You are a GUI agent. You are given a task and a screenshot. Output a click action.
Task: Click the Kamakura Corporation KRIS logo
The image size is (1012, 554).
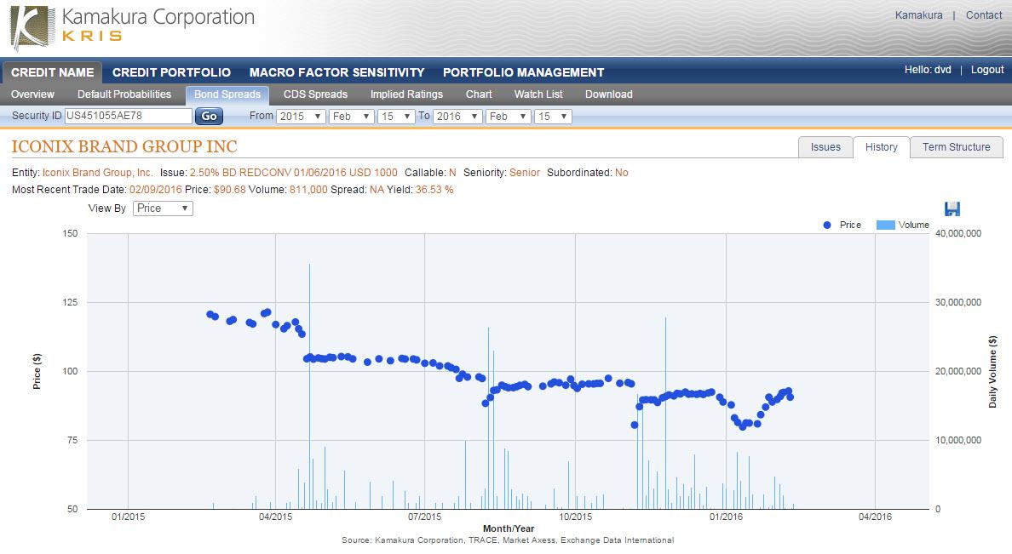133,27
